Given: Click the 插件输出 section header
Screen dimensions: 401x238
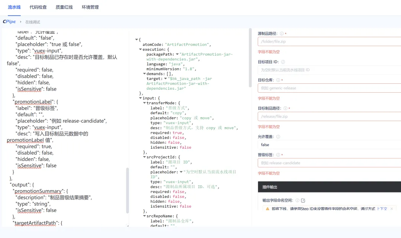Looking at the screenshot, I should tap(329, 187).
